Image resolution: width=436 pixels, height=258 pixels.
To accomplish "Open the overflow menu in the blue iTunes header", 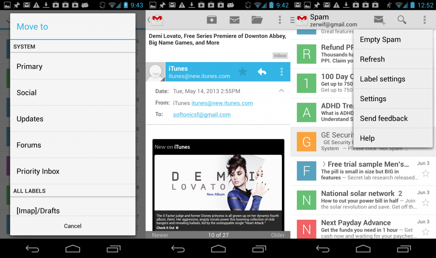I will pos(281,72).
